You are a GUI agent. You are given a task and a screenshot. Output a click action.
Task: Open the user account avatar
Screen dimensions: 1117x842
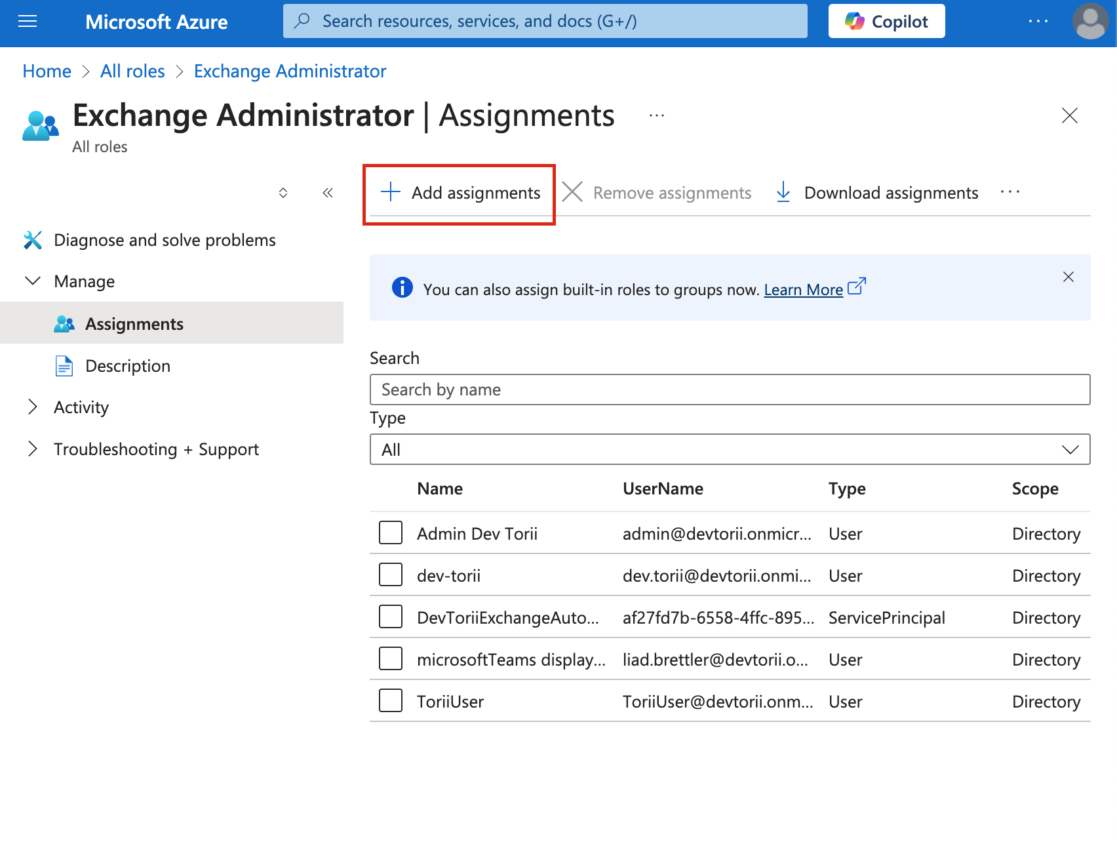[x=1091, y=21]
